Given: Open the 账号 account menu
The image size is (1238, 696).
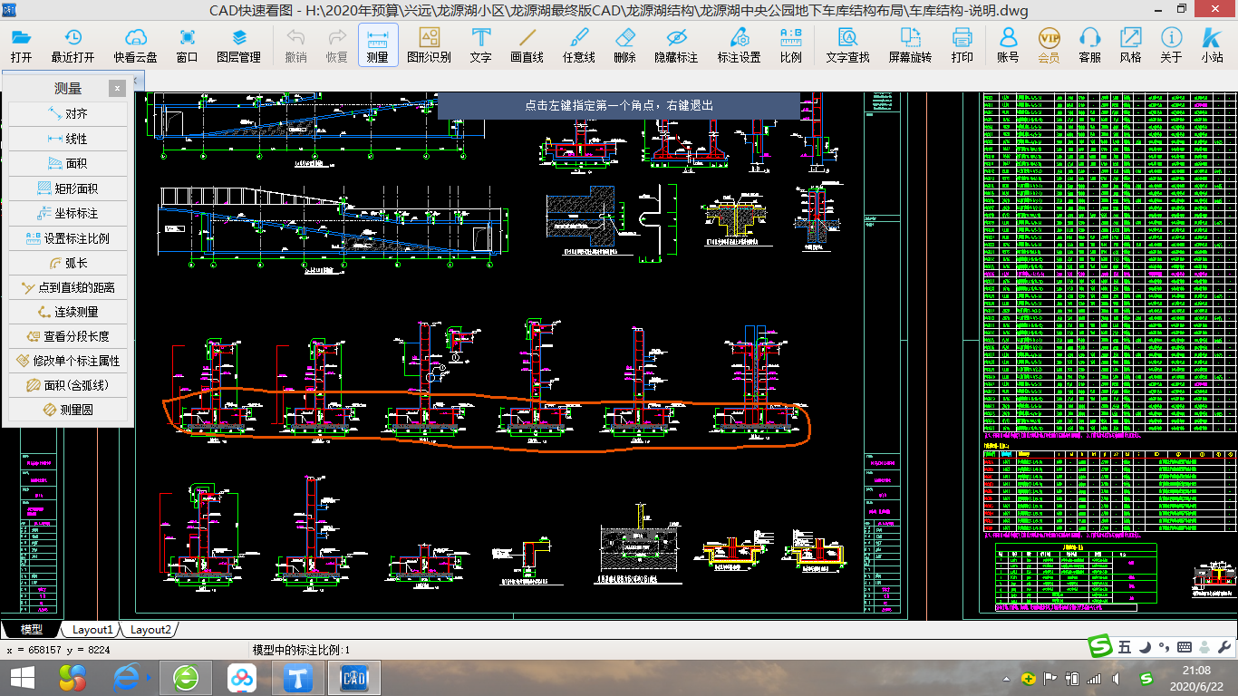Looking at the screenshot, I should 1008,45.
